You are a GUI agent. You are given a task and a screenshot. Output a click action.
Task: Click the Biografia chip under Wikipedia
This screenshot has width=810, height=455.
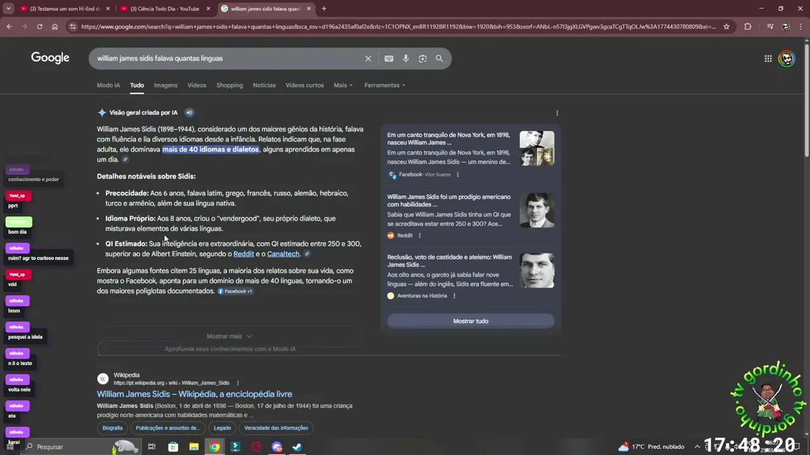[x=113, y=428]
